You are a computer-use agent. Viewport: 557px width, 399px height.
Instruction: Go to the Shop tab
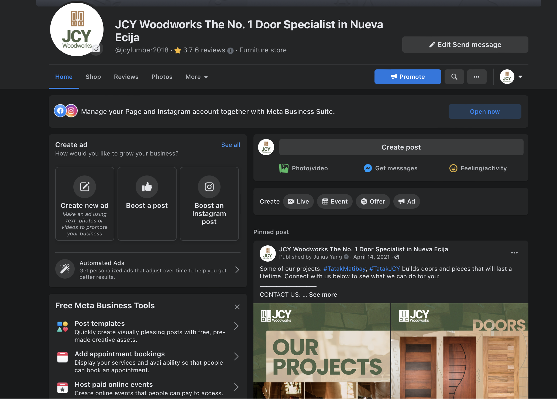93,77
